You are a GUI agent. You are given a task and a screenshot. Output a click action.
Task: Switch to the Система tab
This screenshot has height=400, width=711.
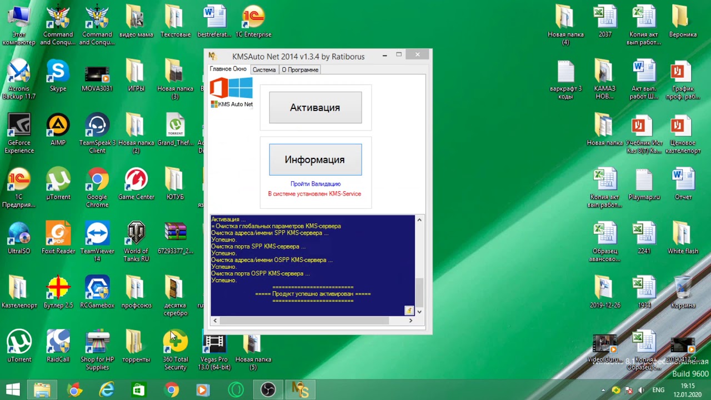pyautogui.click(x=264, y=69)
